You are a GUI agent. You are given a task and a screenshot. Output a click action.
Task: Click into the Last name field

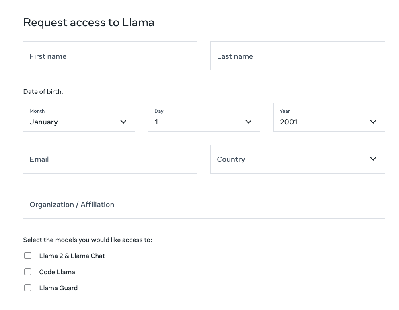click(297, 56)
